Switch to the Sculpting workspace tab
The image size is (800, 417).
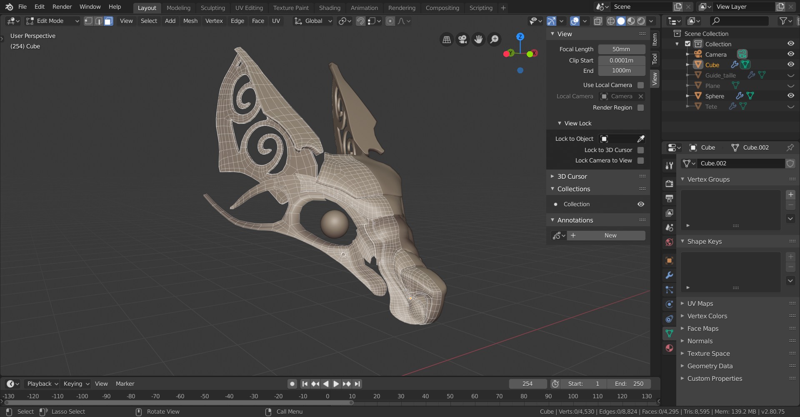212,8
